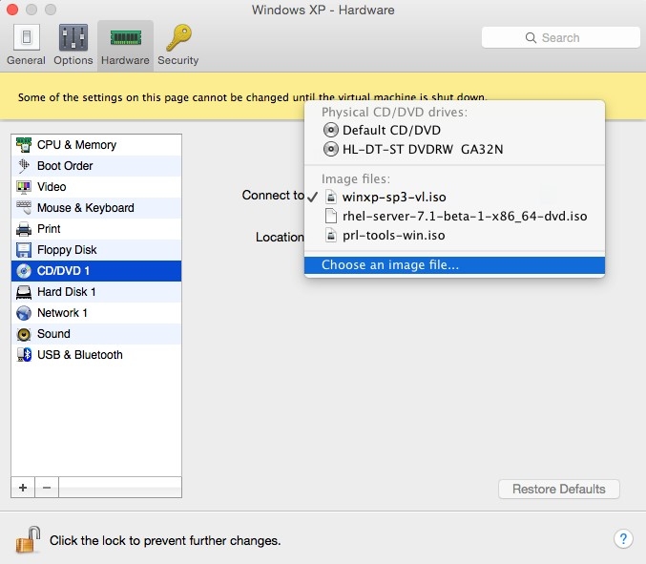Viewport: 646px width, 564px height.
Task: Click Choose an image file... option
Action: [x=390, y=265]
